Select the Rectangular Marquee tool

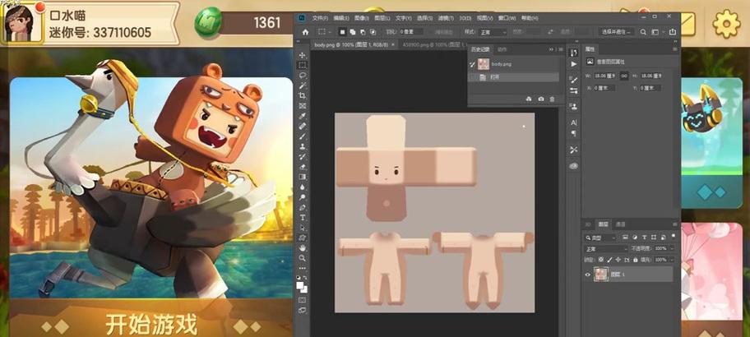pyautogui.click(x=303, y=66)
